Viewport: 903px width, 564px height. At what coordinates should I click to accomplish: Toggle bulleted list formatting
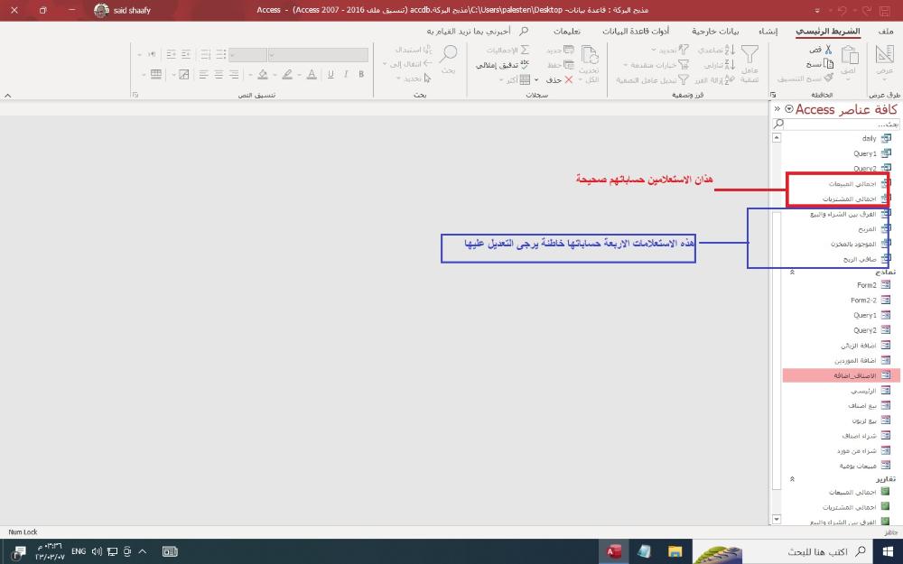click(220, 54)
